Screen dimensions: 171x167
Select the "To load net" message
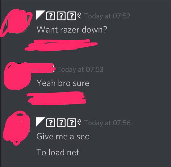coord(58,152)
